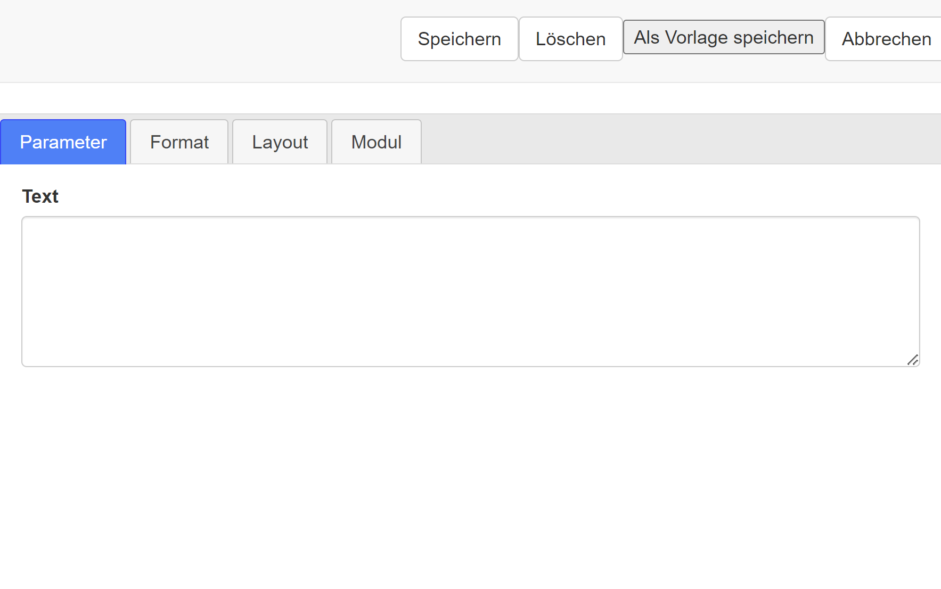
Task: Click the Löschen button
Action: click(x=570, y=39)
